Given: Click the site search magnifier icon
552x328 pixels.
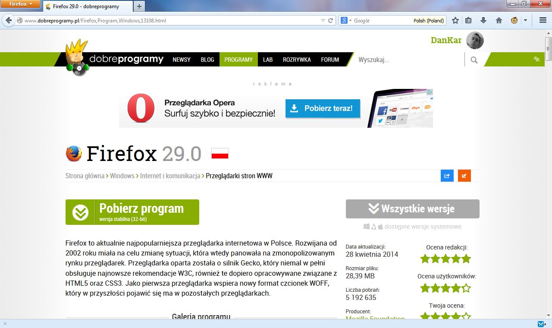Looking at the screenshot, I should point(474,60).
